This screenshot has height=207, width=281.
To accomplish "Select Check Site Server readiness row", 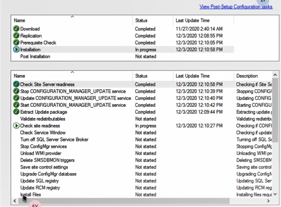I will point(141,84).
